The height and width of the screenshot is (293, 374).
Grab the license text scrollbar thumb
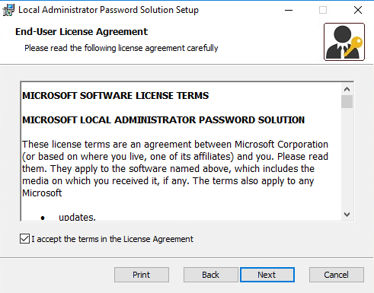click(347, 102)
